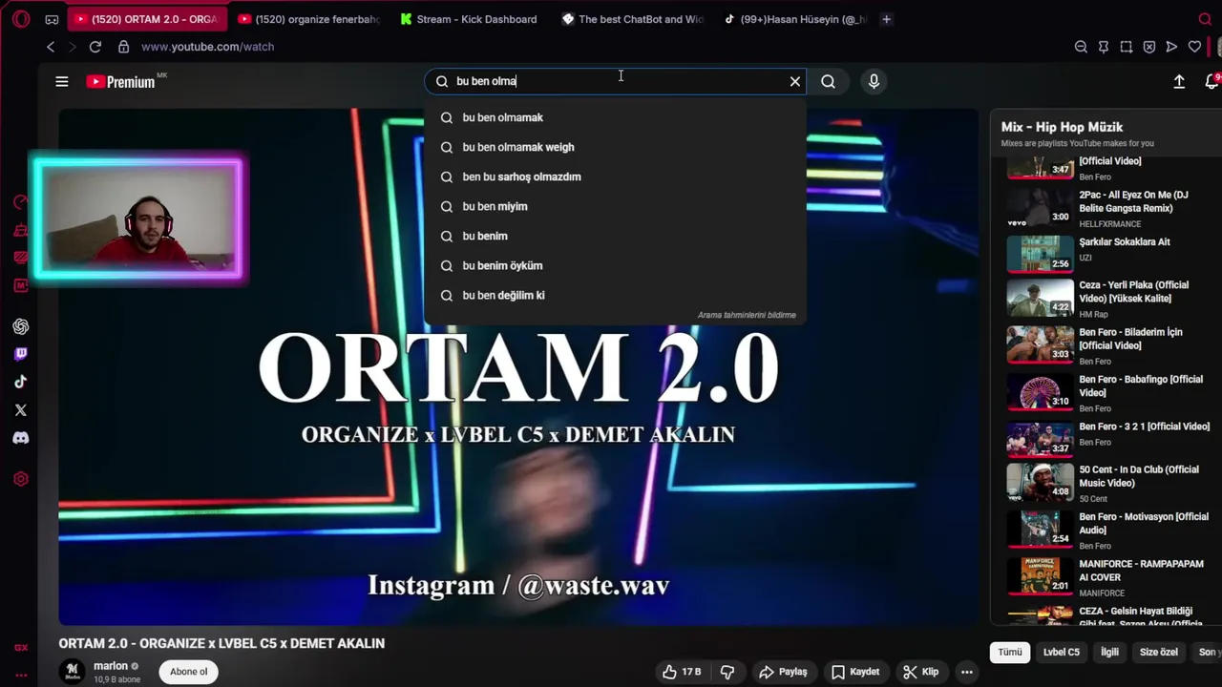Open 2Pac All Eyez On Me thumbnail
1222x687 pixels.
1040,207
